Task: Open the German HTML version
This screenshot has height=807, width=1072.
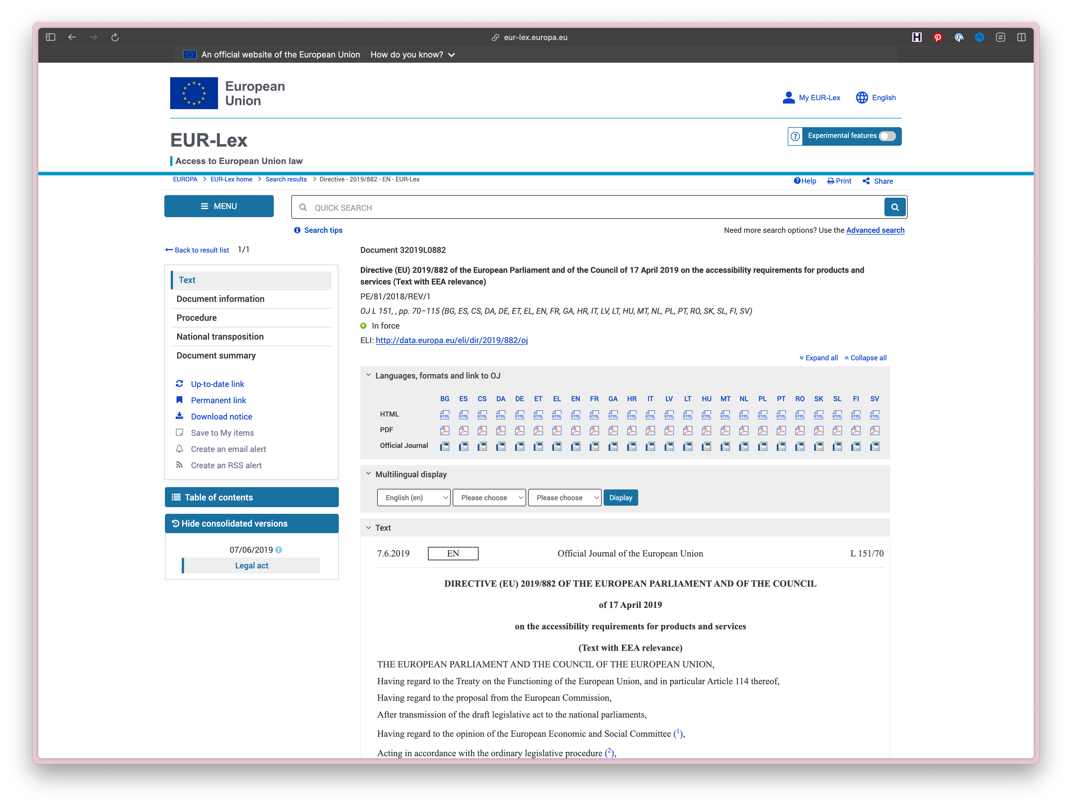Action: (x=519, y=415)
